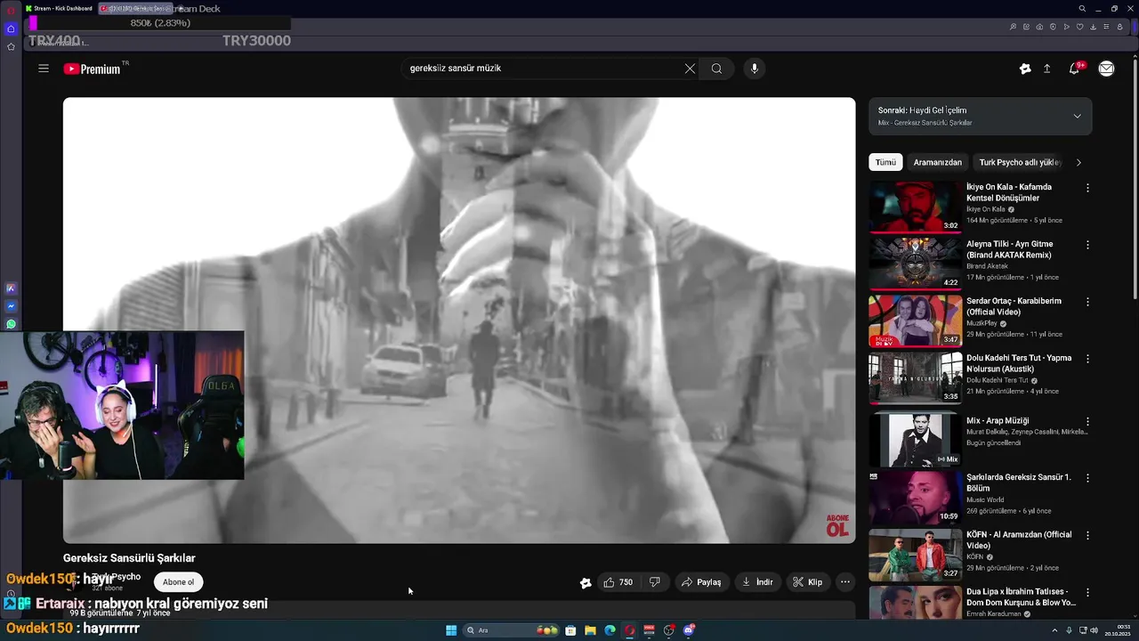
Task: Click the 'İndir' download button
Action: 757,582
